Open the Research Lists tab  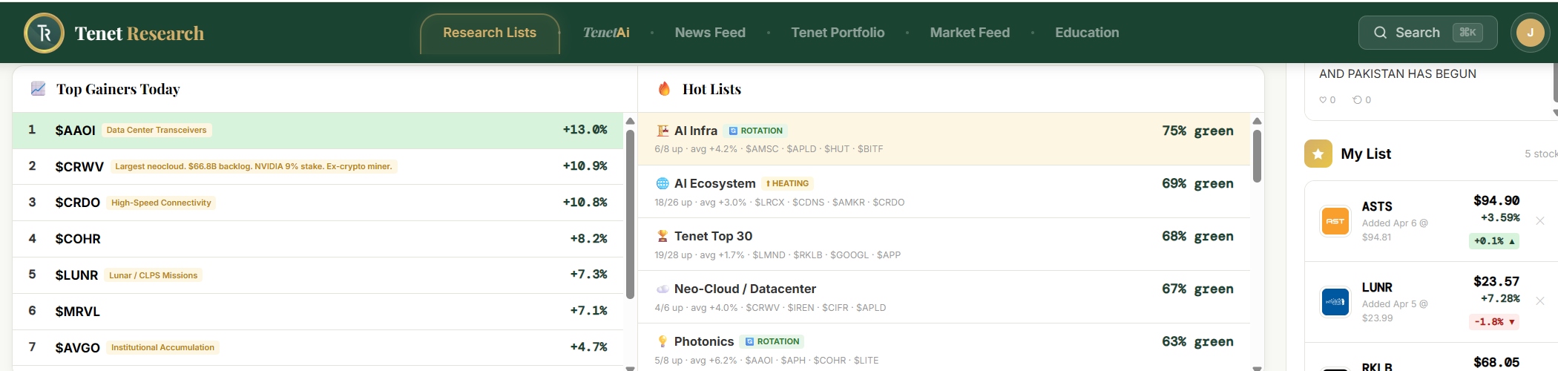490,33
